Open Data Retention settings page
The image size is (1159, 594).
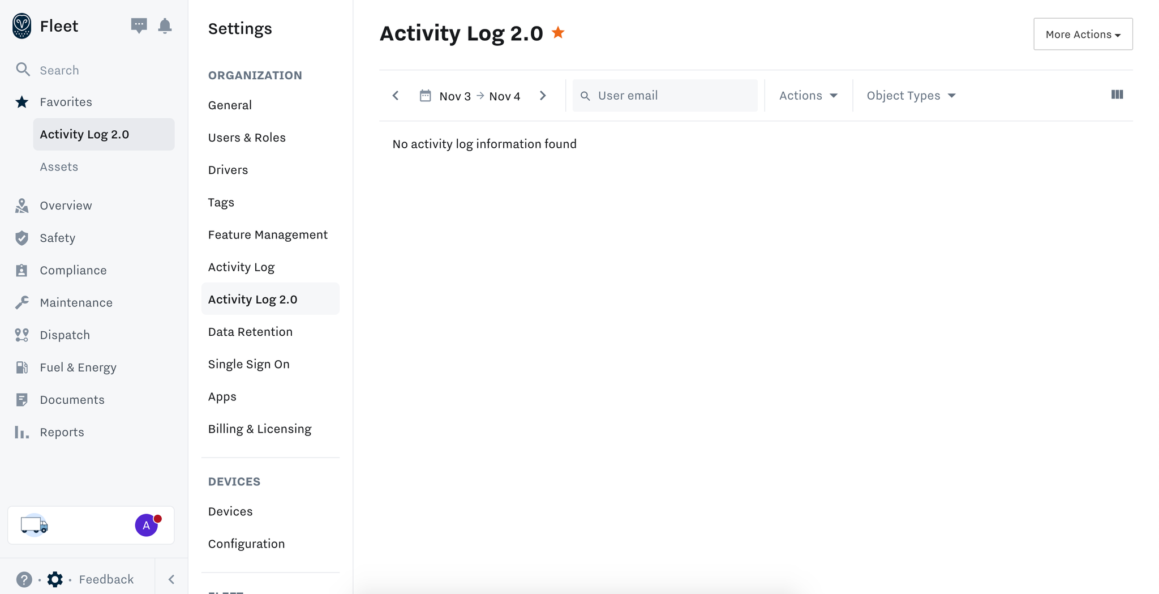[250, 332]
